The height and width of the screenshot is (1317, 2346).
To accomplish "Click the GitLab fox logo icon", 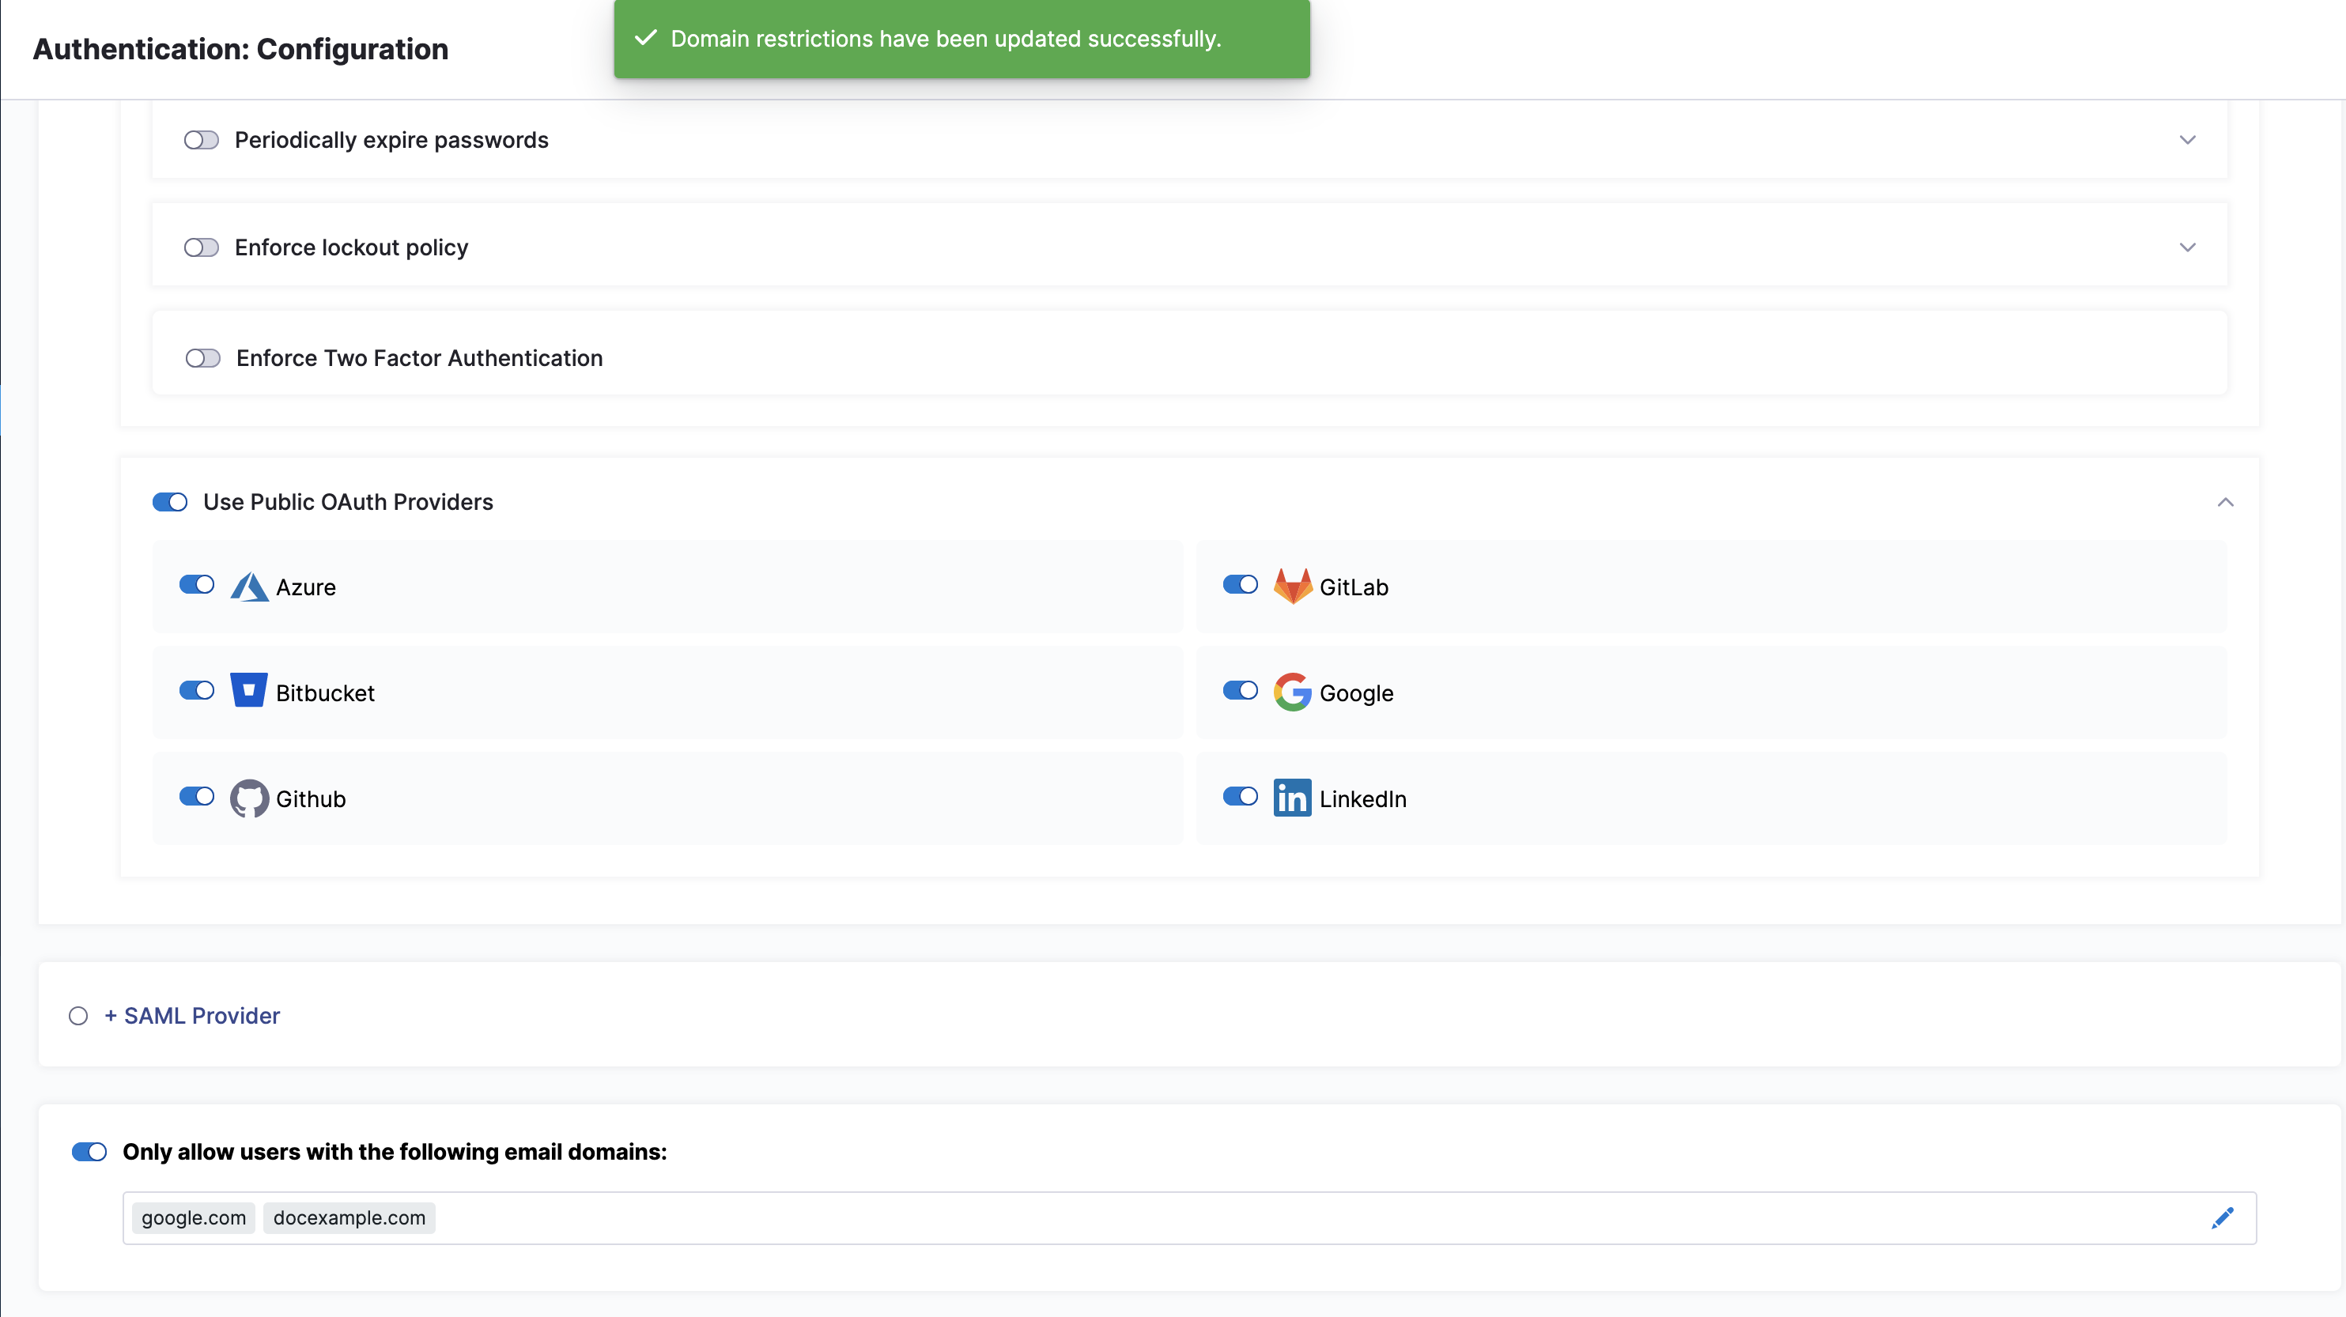I will pos(1291,587).
